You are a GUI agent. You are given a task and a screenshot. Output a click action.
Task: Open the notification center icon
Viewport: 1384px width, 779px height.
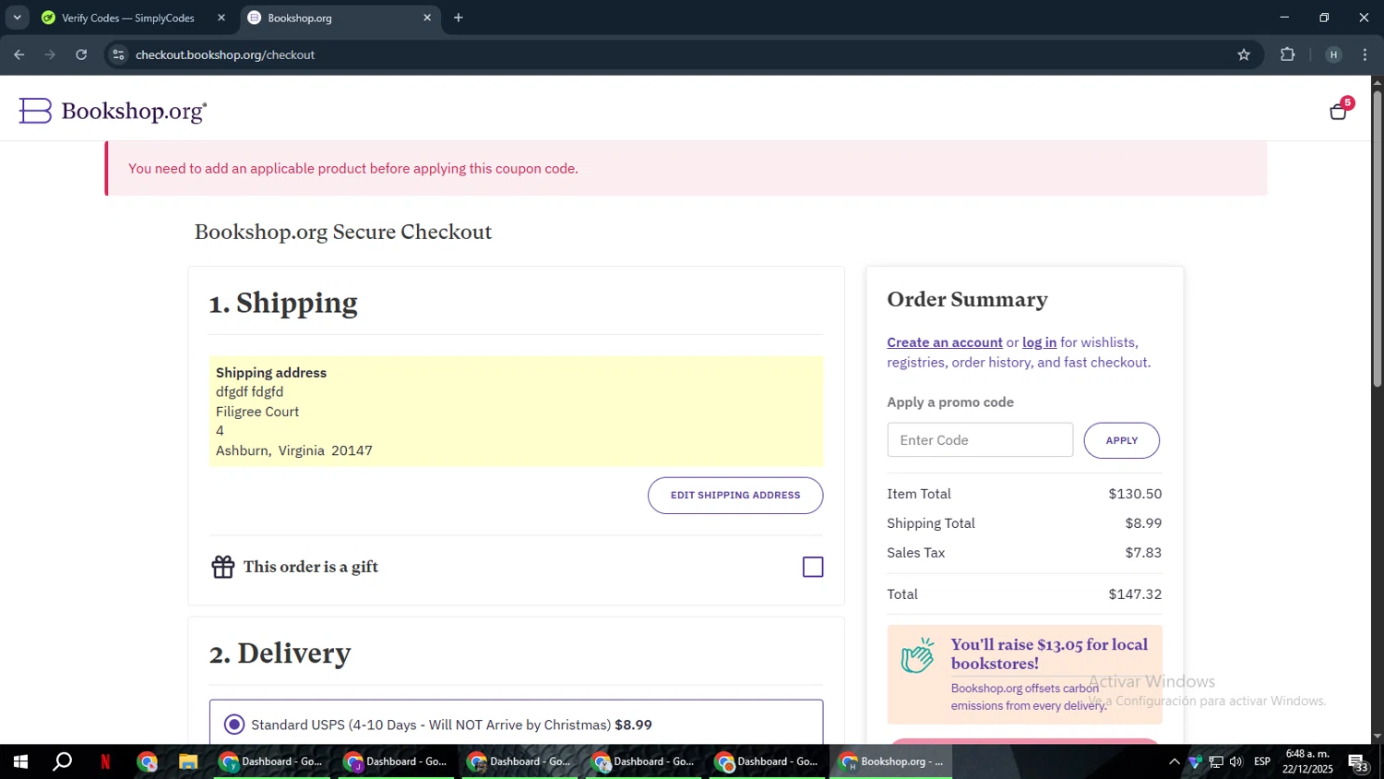pyautogui.click(x=1358, y=762)
